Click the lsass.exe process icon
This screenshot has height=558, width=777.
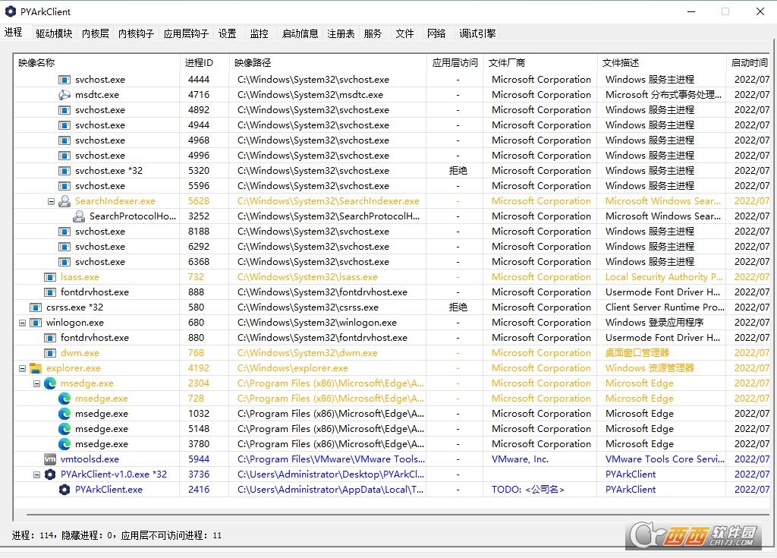[50, 277]
